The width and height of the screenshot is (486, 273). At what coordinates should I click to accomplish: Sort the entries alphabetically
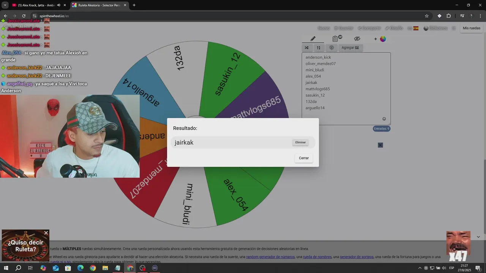[x=319, y=48]
